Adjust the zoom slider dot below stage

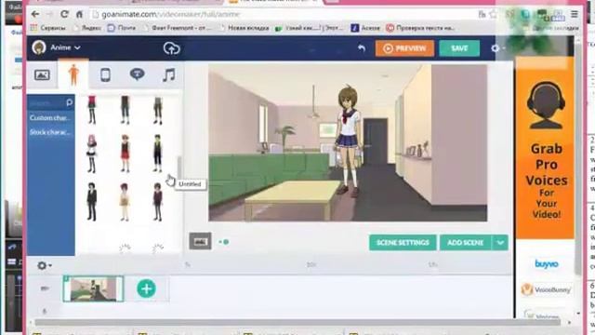(x=226, y=242)
